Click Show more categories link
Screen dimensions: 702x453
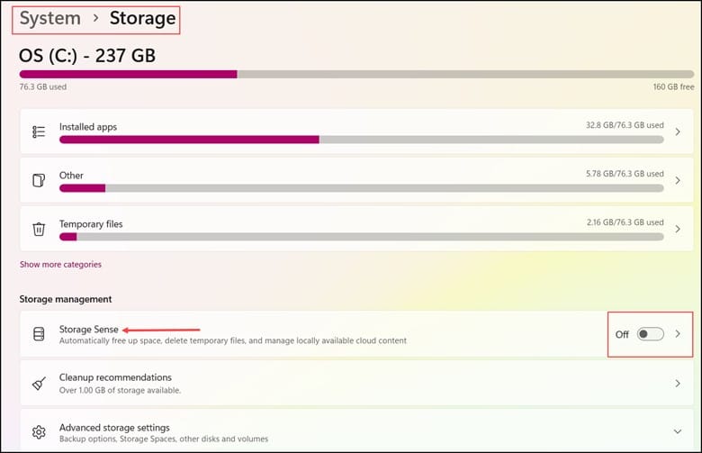pos(60,265)
